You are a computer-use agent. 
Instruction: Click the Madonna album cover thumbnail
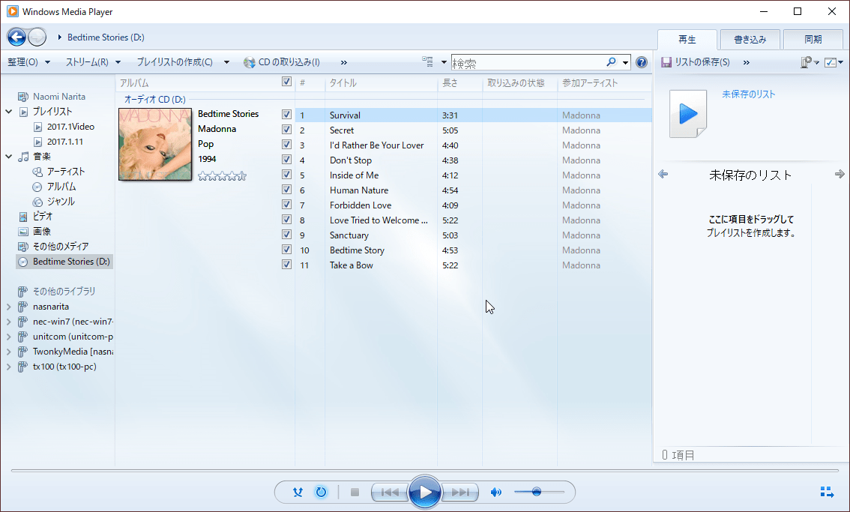(155, 144)
